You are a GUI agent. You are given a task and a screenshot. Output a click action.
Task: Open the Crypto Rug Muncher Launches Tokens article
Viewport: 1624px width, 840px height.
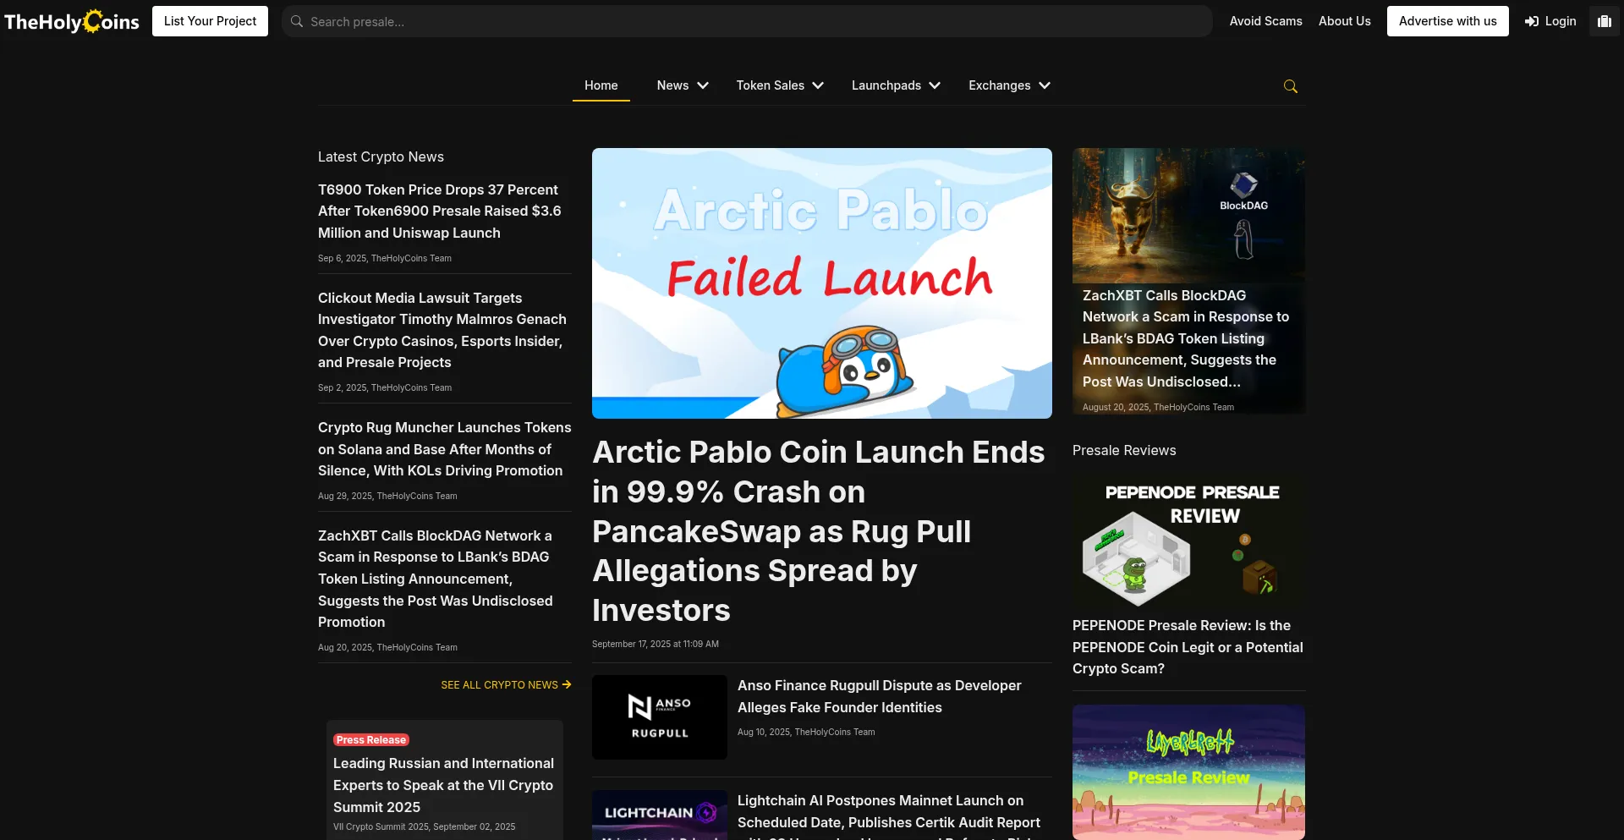pyautogui.click(x=444, y=449)
